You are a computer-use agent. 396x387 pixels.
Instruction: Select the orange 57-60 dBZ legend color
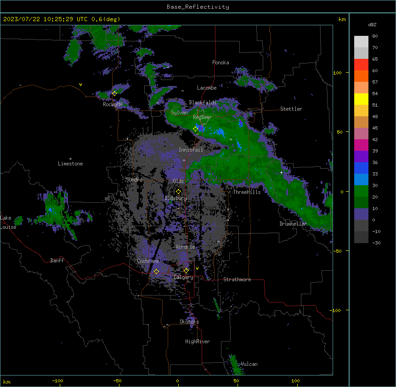click(x=361, y=76)
